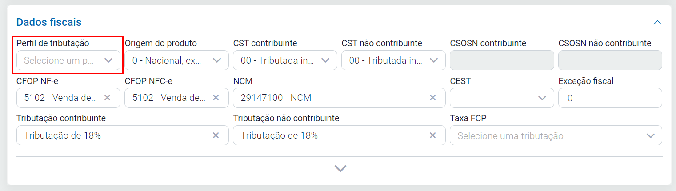Click the Dados fiscais section title
Viewport: 676px width, 191px height.
pos(49,22)
